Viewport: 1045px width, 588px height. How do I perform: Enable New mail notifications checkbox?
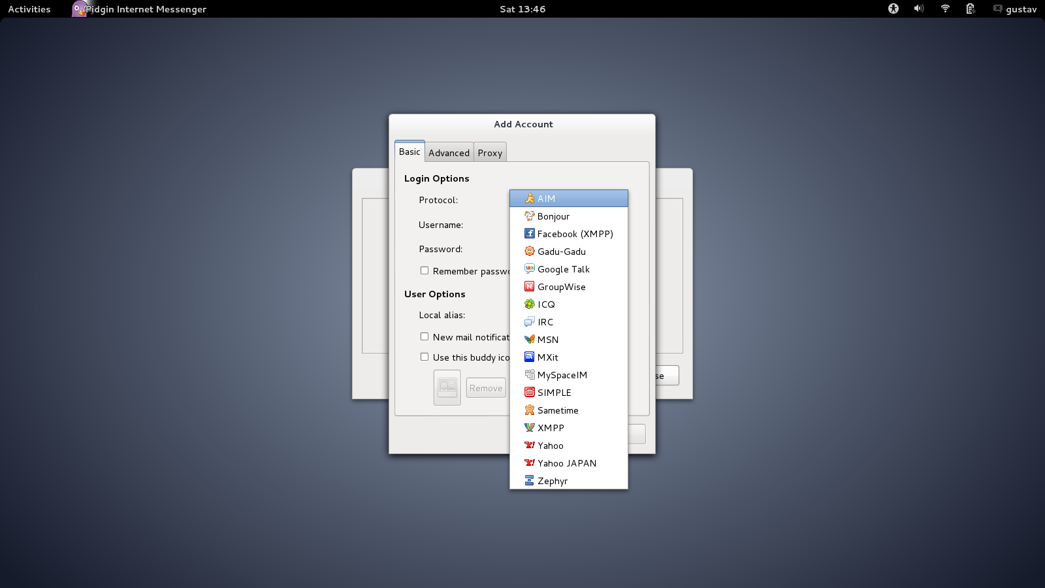pos(425,336)
